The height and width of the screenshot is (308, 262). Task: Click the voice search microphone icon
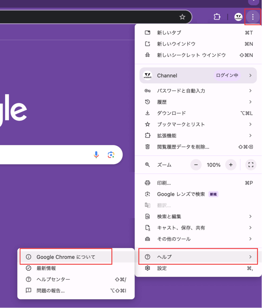click(x=96, y=155)
